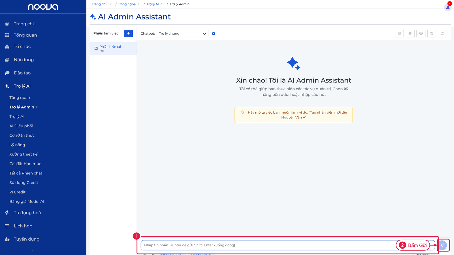The width and height of the screenshot is (454, 255).
Task: Click the sliders settings toolbar icon
Action: 399,33
